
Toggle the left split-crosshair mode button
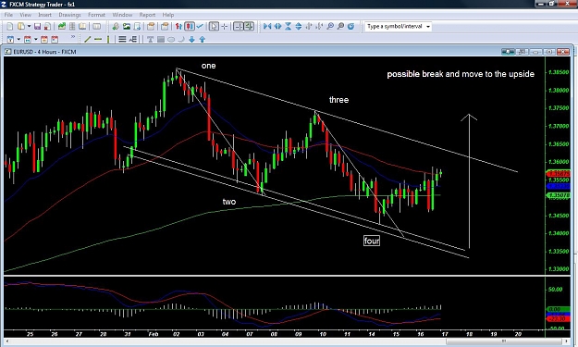point(239,26)
